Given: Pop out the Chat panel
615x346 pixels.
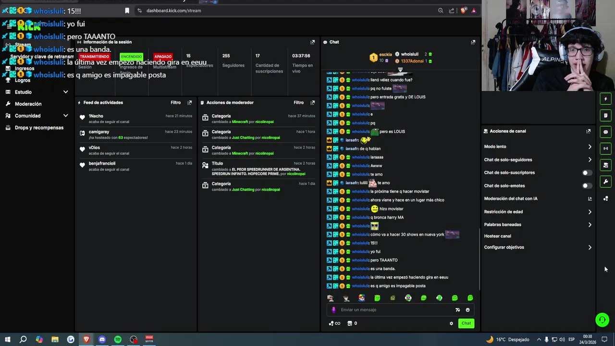Looking at the screenshot, I should click(473, 42).
